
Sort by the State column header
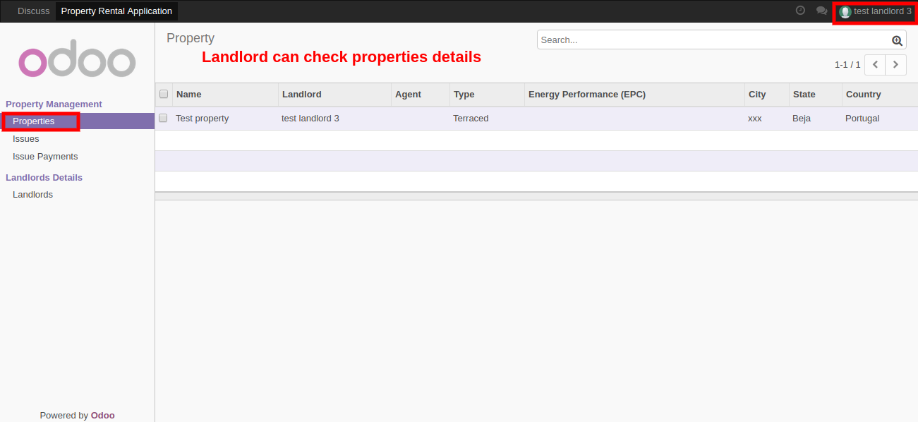point(816,95)
